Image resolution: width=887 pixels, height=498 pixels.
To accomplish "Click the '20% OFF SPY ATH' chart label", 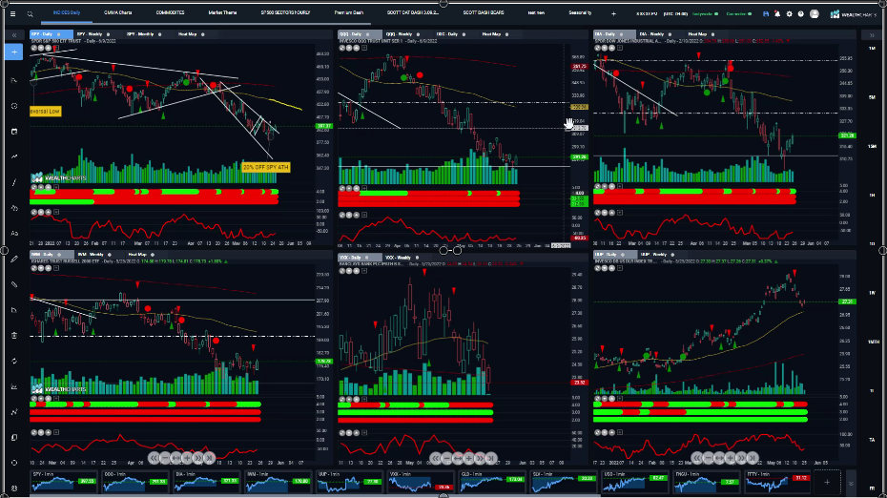I will [266, 167].
